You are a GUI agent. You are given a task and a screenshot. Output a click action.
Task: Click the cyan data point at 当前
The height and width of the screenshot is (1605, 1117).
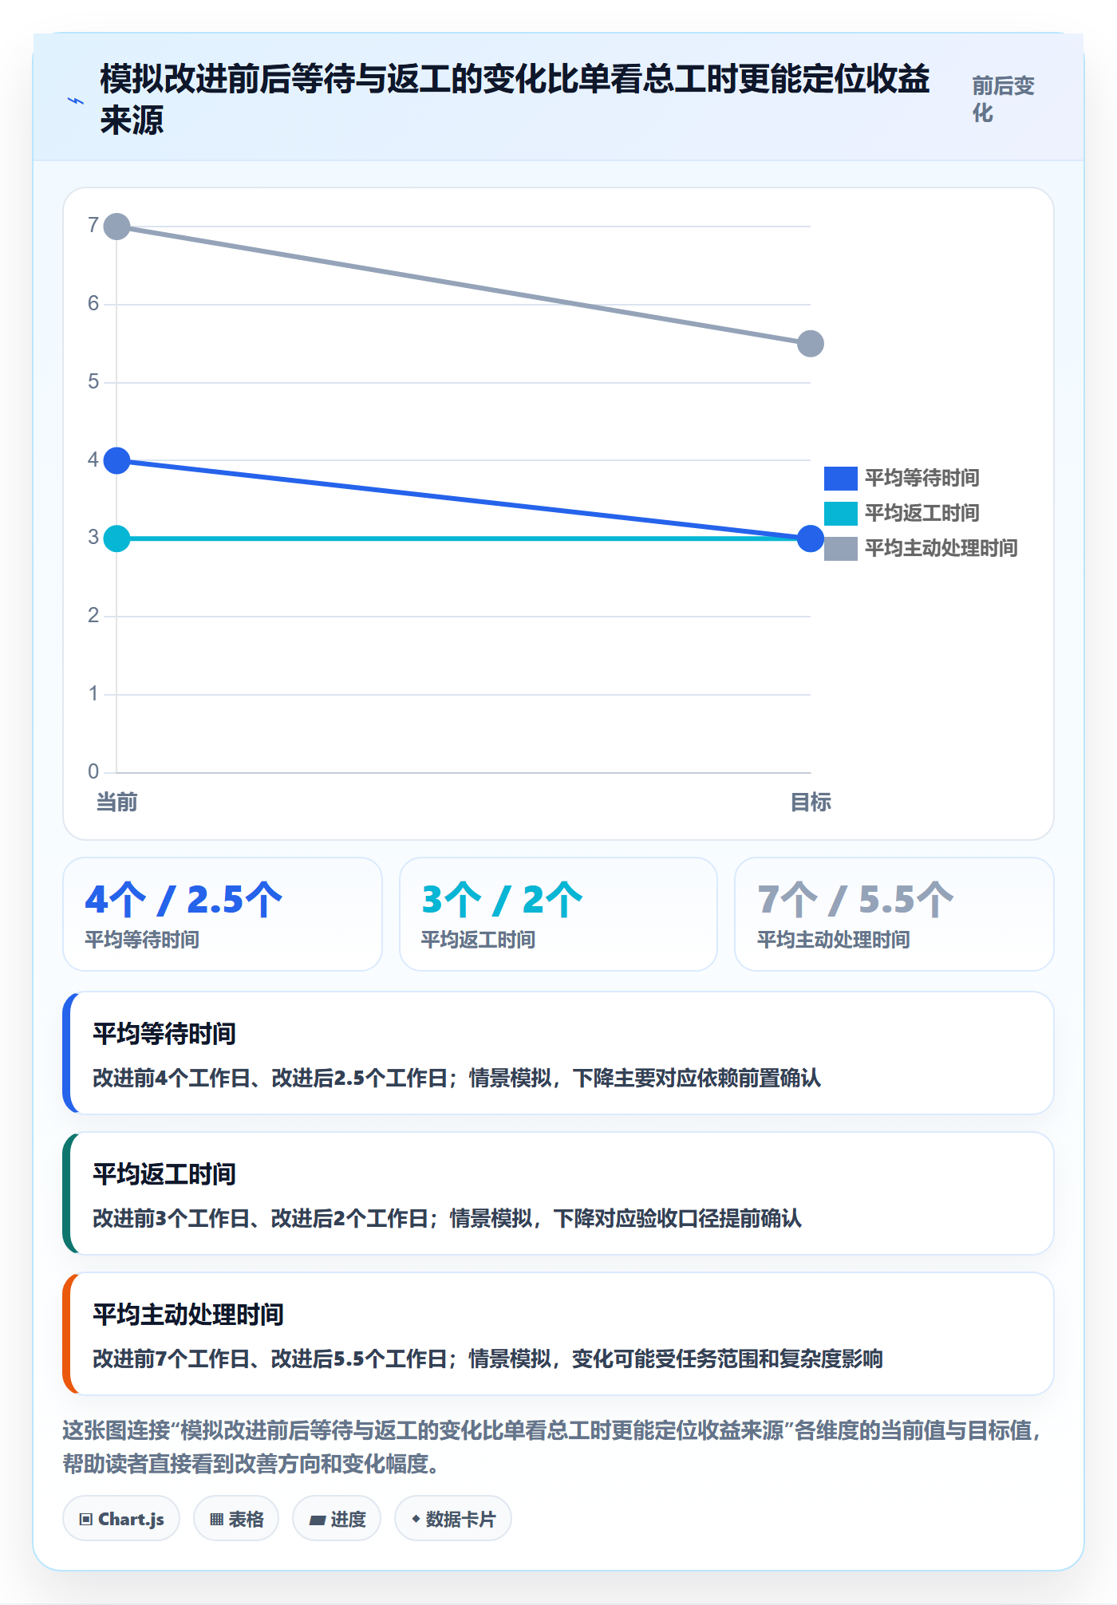pos(117,538)
